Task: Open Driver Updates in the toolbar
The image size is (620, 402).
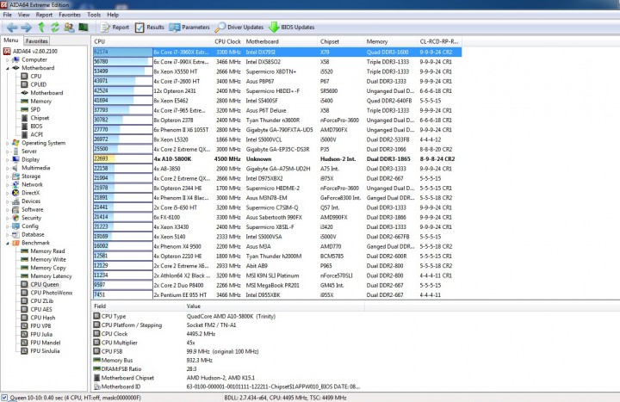Action: click(x=239, y=28)
